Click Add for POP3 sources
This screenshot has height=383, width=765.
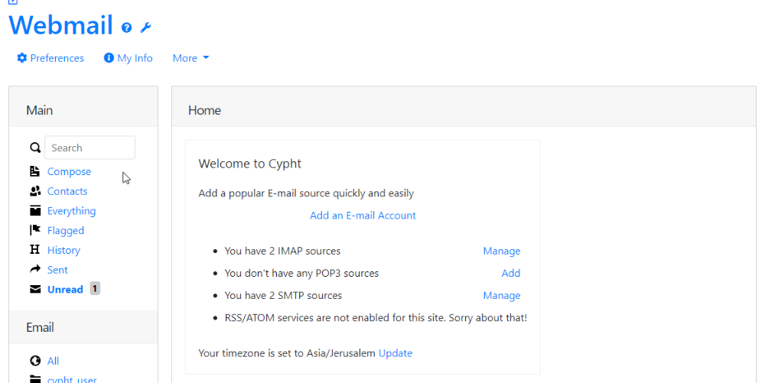(x=511, y=273)
